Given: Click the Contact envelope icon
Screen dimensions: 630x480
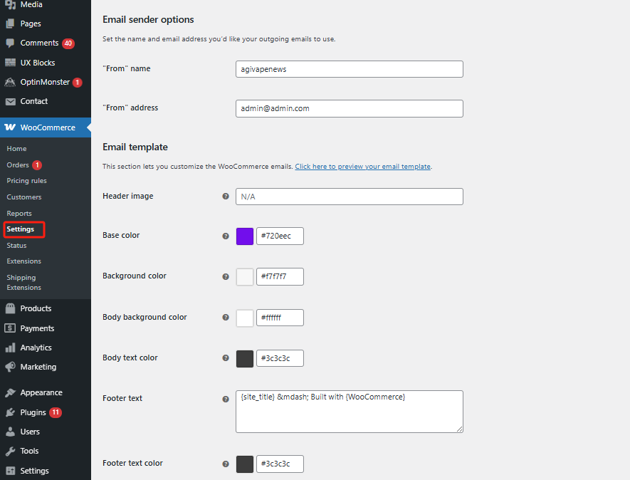Looking at the screenshot, I should [x=10, y=101].
